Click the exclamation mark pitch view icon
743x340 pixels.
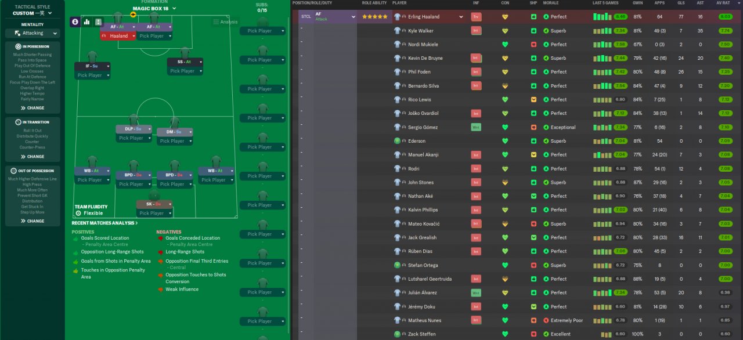tap(98, 22)
